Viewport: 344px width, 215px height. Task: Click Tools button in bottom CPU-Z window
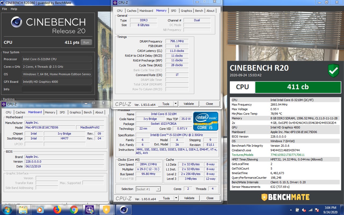tap(166, 198)
